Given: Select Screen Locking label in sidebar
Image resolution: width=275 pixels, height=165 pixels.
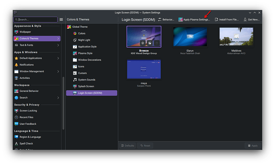Looking at the screenshot, I should 28,111.
